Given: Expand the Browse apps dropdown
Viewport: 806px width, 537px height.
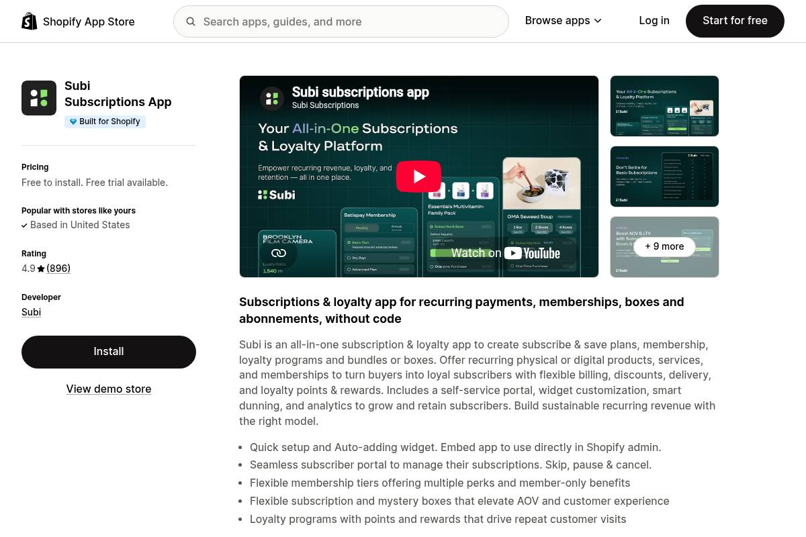Looking at the screenshot, I should coord(563,21).
